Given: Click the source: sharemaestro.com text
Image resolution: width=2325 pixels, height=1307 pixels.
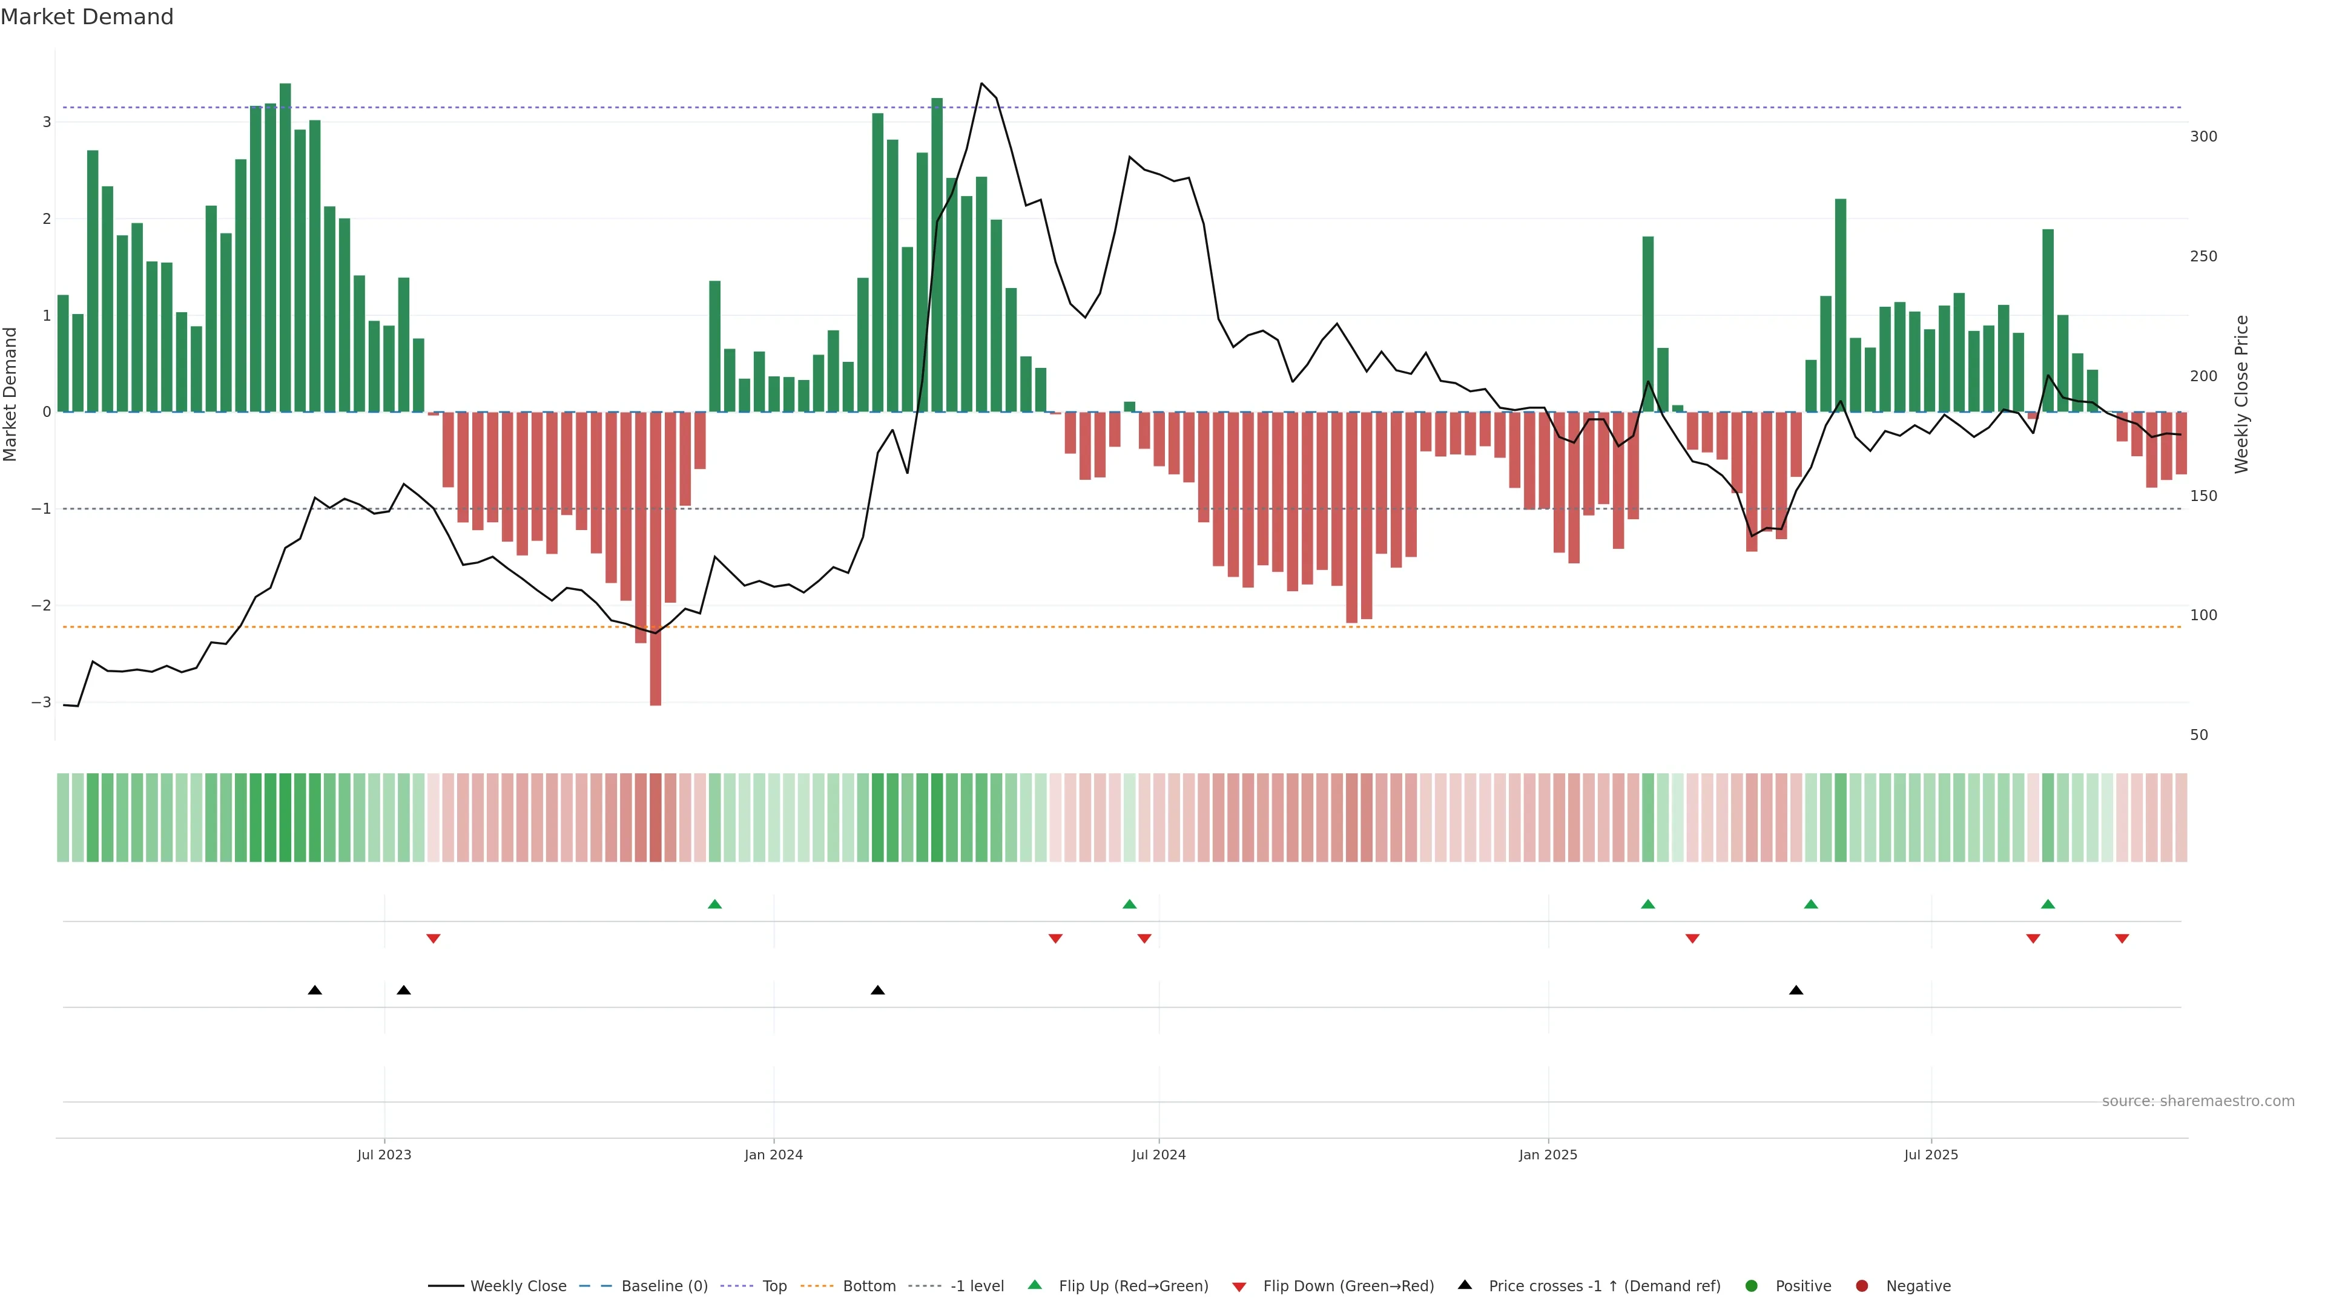Looking at the screenshot, I should [x=2198, y=1101].
